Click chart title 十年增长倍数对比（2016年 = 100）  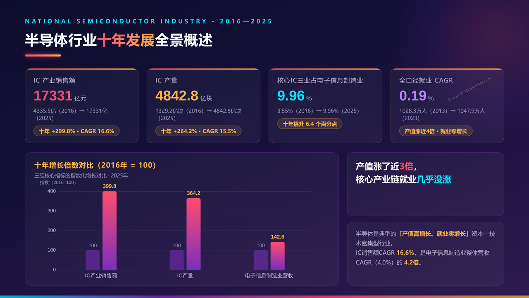coord(95,165)
